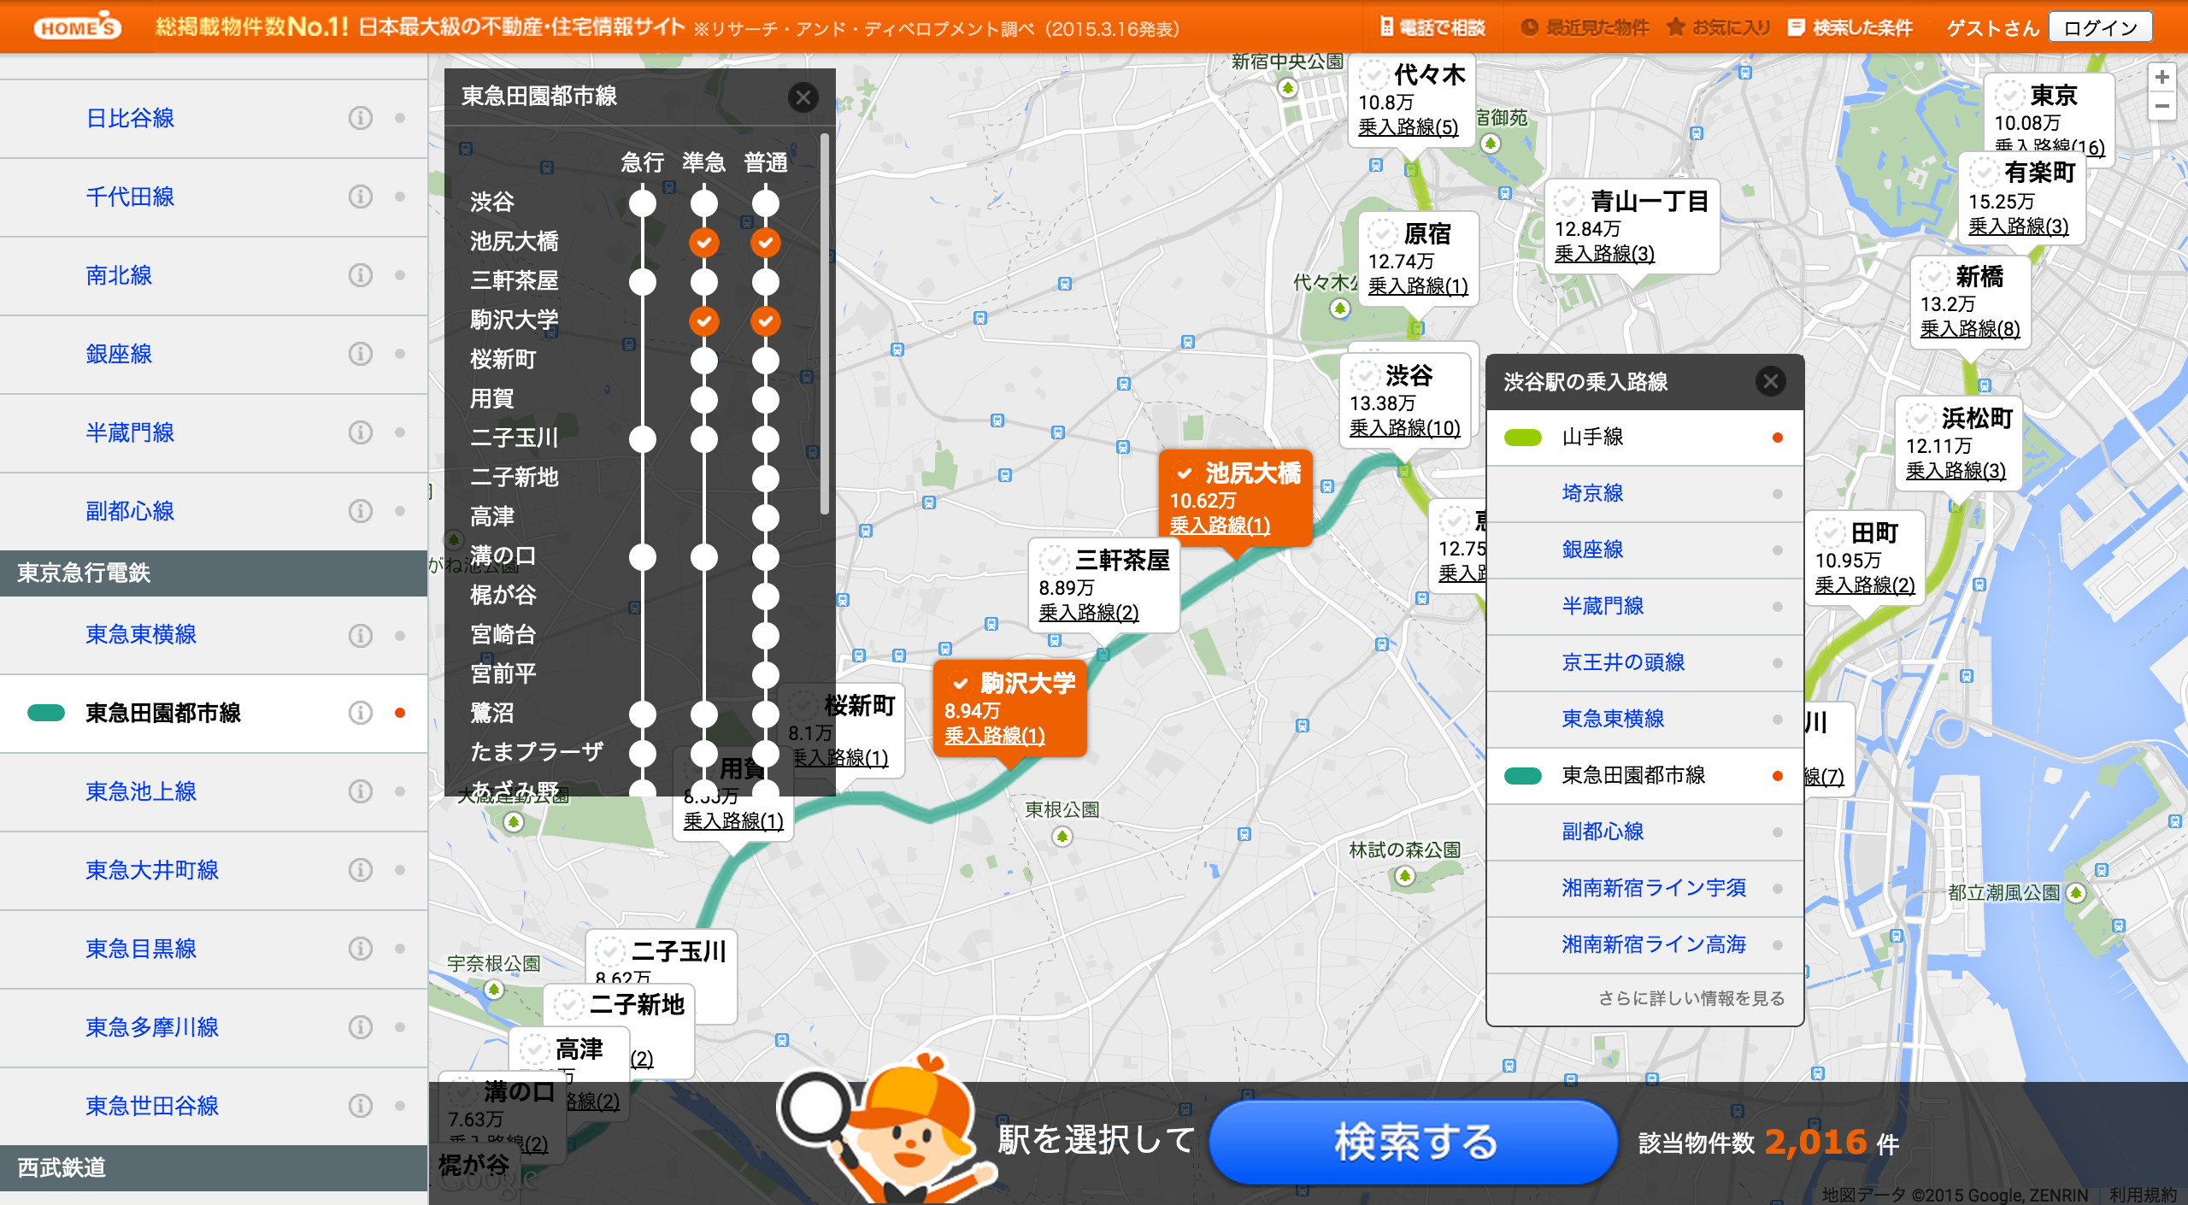Close the 東急田園都市線 station panel
Screen dimensions: 2188x1205
(803, 97)
